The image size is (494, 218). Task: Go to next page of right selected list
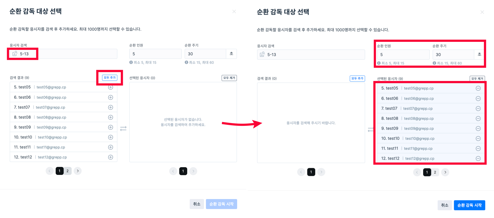click(445, 172)
